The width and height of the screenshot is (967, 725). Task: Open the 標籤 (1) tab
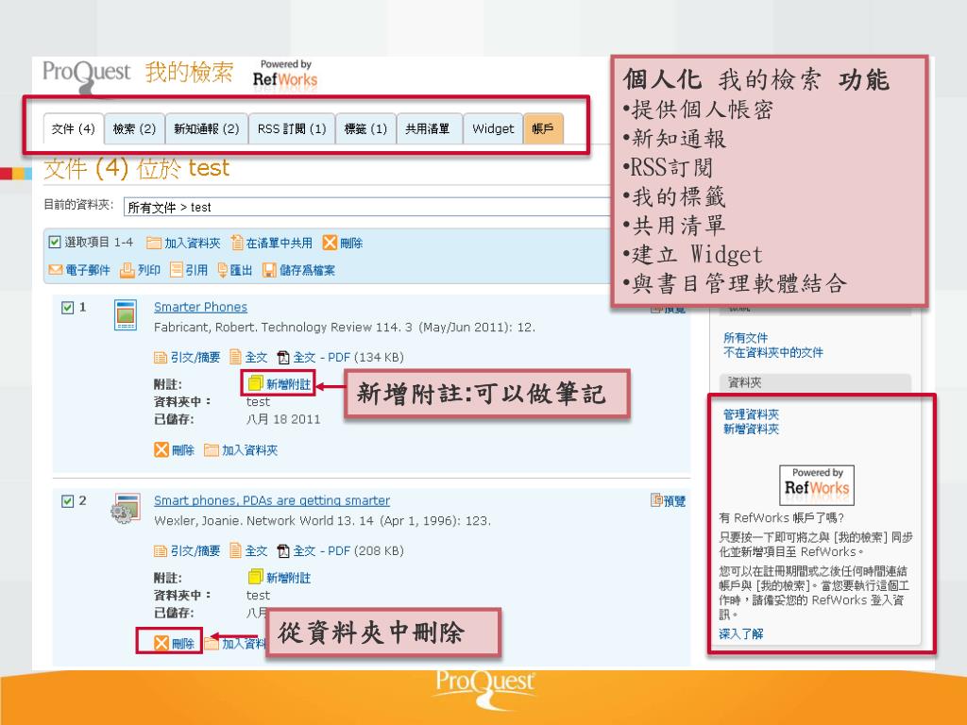365,128
